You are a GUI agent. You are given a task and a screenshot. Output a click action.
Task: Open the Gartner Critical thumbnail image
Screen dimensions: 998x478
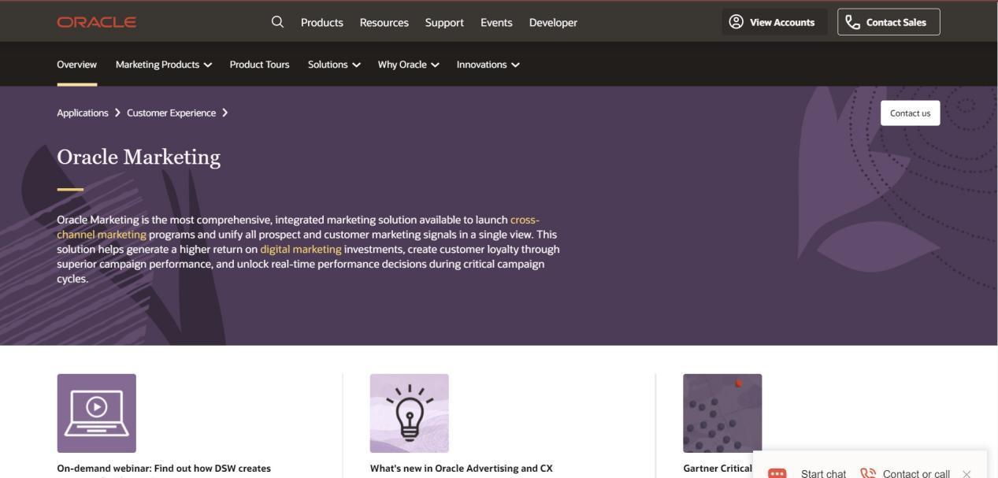coord(722,413)
